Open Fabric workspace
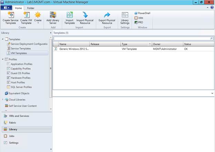 coord(27,123)
